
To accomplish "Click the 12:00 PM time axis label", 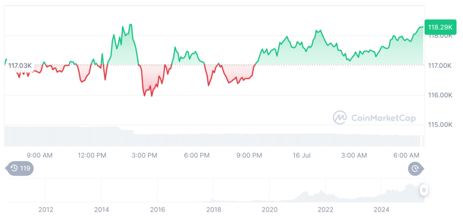I will tap(92, 155).
